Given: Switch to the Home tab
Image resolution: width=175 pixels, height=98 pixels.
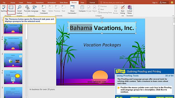Looking at the screenshot, I should point(13,3).
